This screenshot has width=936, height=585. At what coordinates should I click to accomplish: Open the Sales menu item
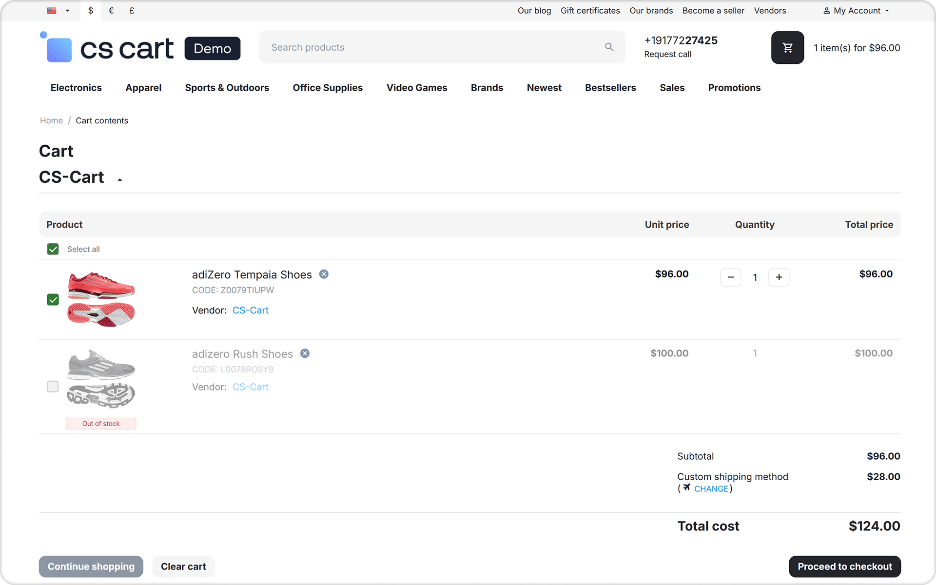[672, 88]
